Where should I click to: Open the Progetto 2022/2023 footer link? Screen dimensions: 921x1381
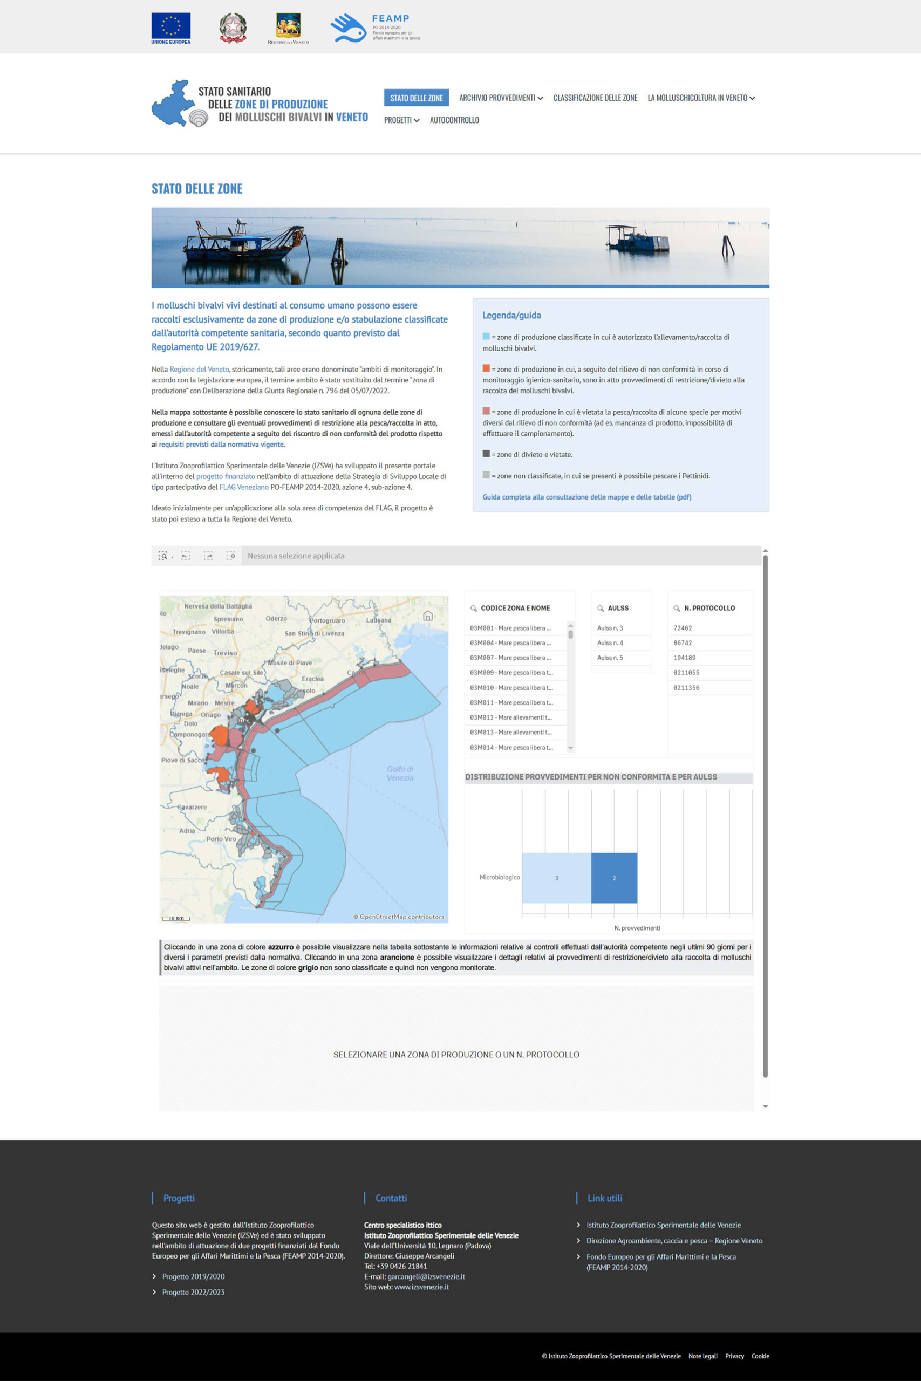[x=193, y=1292]
